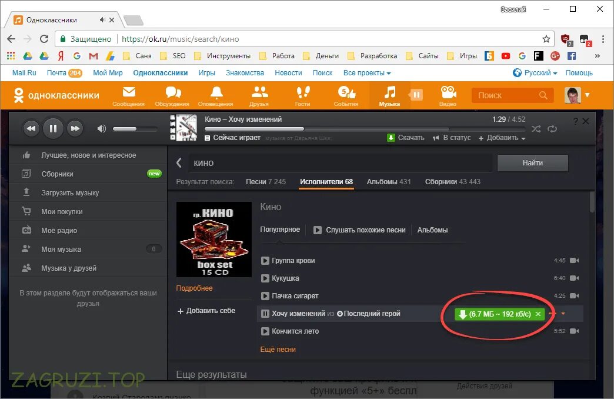Open the Сборники sidebar item
Screen dimensions: 614x399
pos(88,174)
